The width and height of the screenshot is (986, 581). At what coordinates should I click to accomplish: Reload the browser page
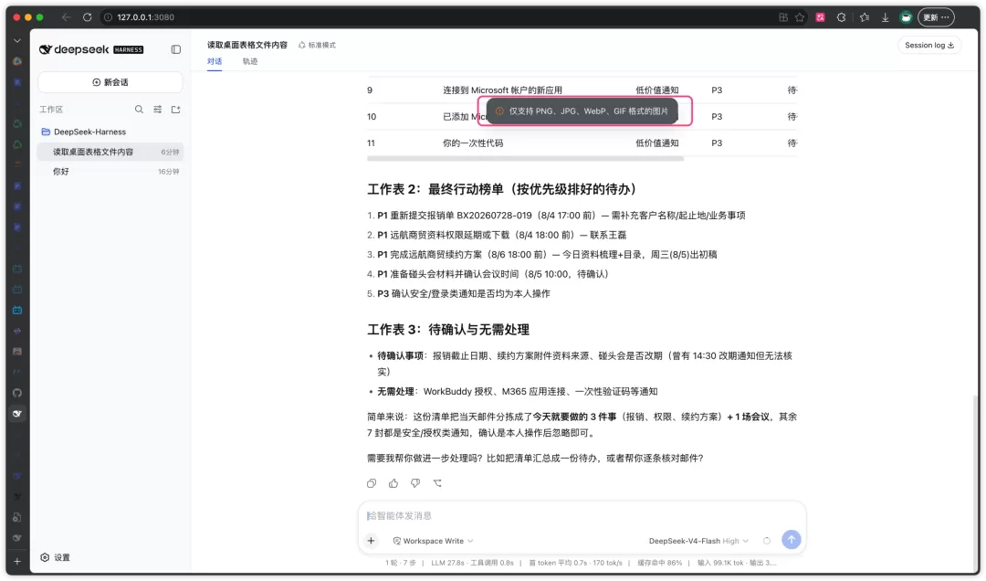(x=88, y=17)
